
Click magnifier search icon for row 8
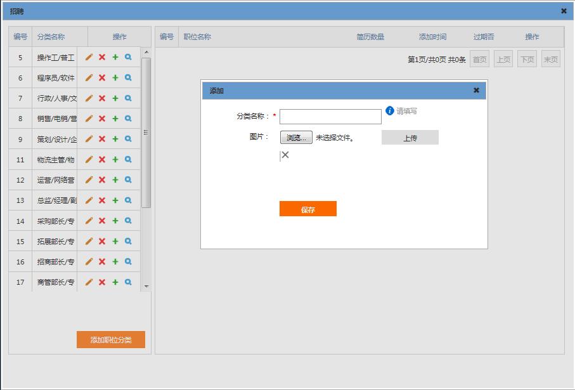point(128,119)
